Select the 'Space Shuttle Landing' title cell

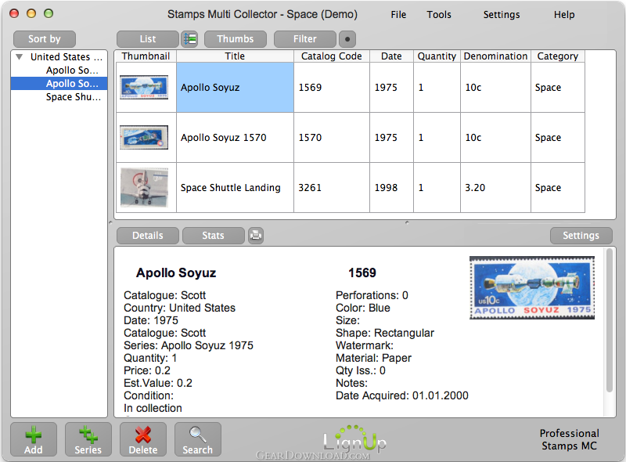click(235, 187)
